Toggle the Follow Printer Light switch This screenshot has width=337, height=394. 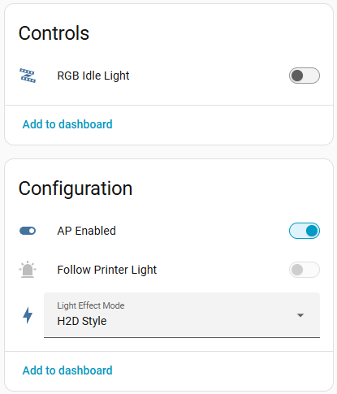(x=305, y=270)
